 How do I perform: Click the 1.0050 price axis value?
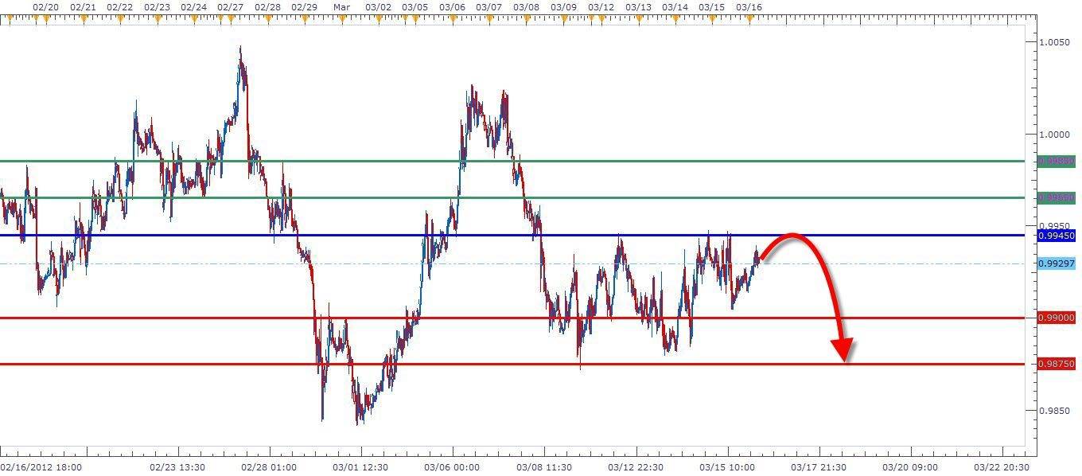point(1057,41)
